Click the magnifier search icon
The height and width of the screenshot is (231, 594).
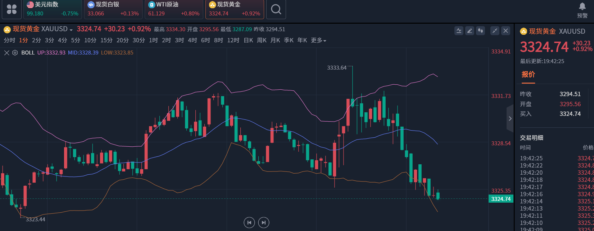[x=276, y=9]
